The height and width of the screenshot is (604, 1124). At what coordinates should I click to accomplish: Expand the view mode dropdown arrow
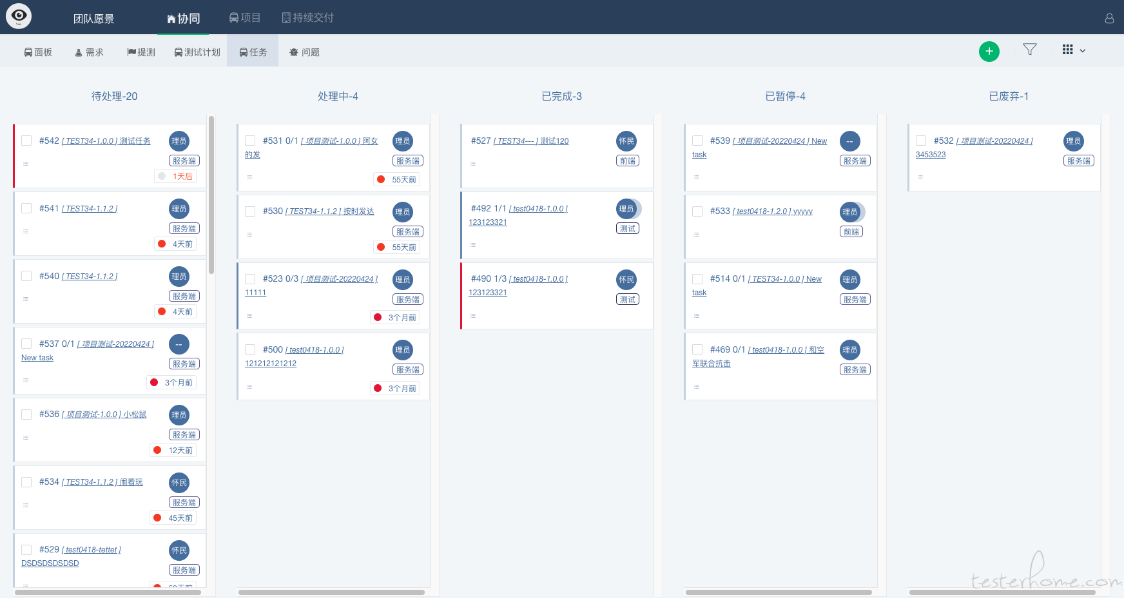(1083, 50)
